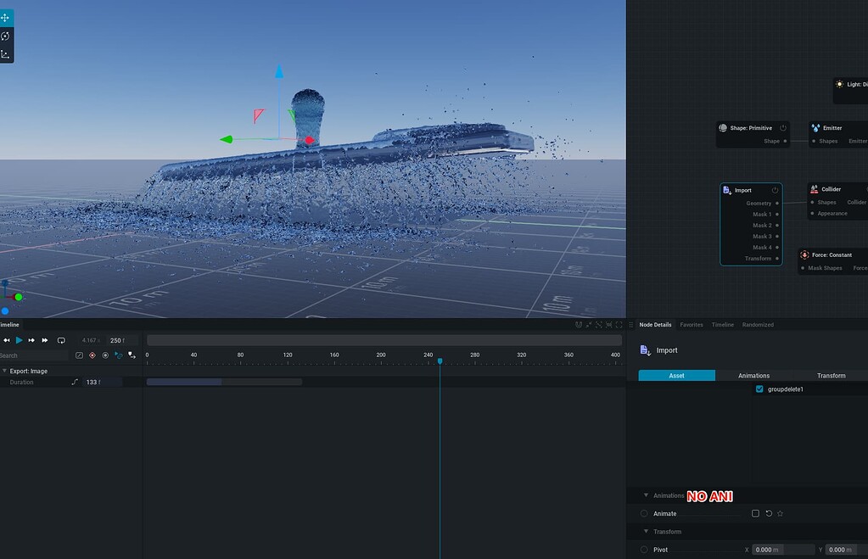
Task: Select the rotate tool icon below the move tool
Action: coord(5,36)
